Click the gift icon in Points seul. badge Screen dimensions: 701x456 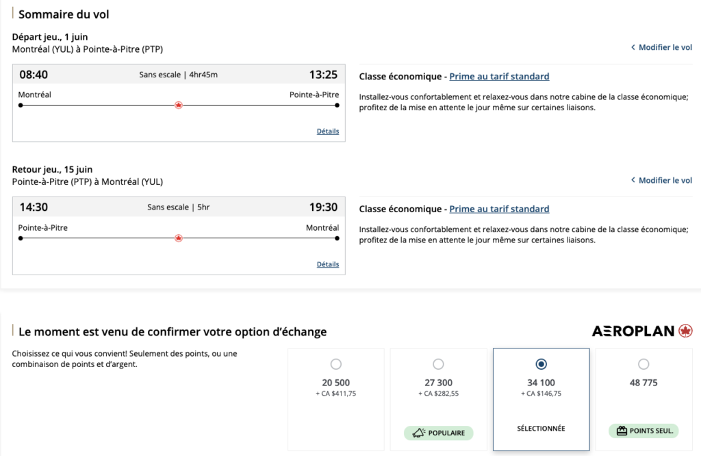click(622, 431)
